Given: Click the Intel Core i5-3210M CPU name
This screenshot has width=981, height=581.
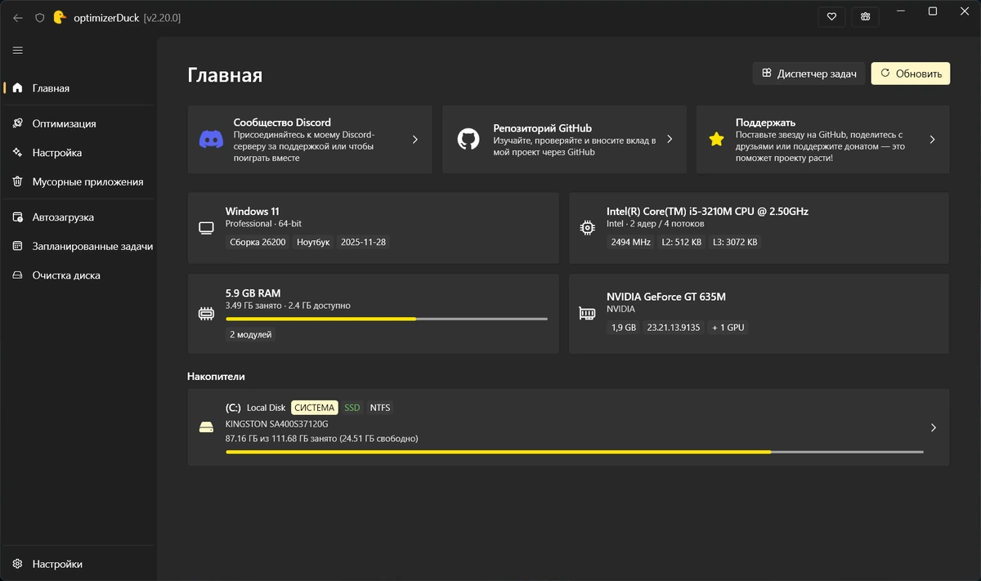Looking at the screenshot, I should tap(707, 211).
